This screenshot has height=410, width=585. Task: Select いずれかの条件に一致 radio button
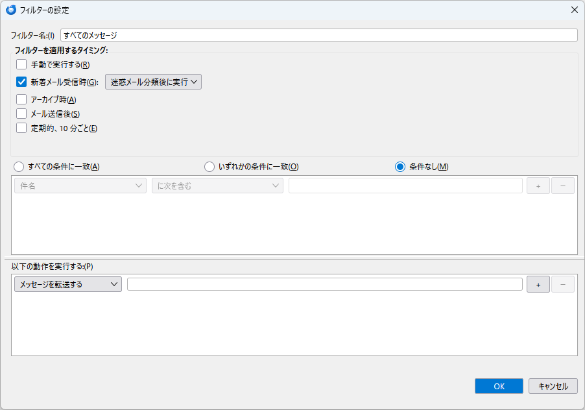click(209, 167)
